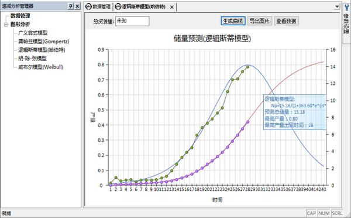The height and width of the screenshot is (218, 351).
Task: Click the 数据管理 tab icon
Action: [x=89, y=6]
